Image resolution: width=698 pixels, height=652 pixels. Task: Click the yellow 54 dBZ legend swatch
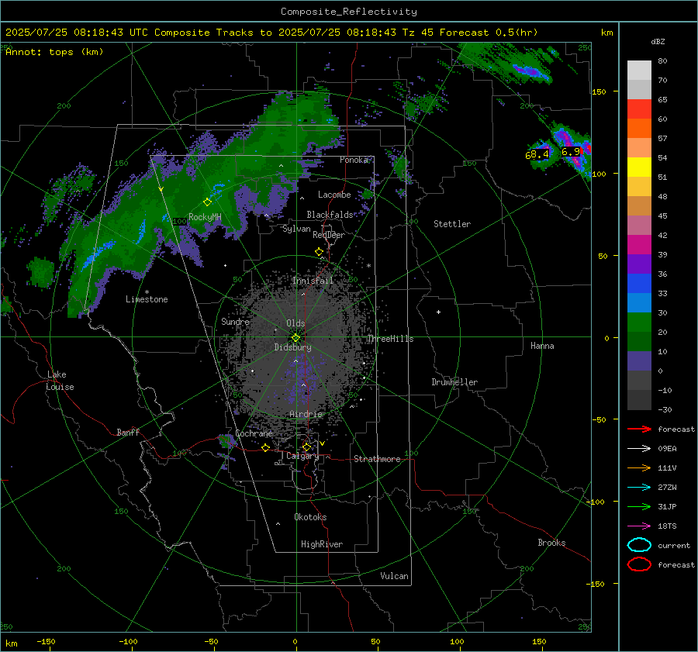point(639,167)
